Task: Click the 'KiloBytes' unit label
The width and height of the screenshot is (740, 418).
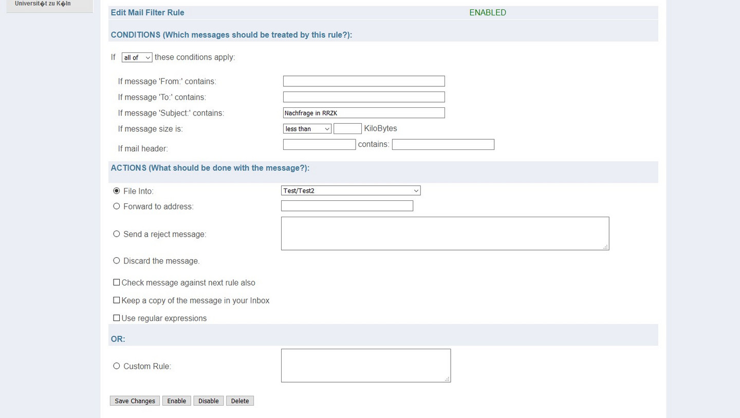Action: [380, 128]
